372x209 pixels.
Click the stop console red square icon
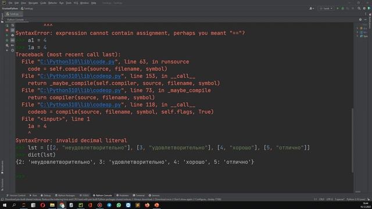(7, 30)
